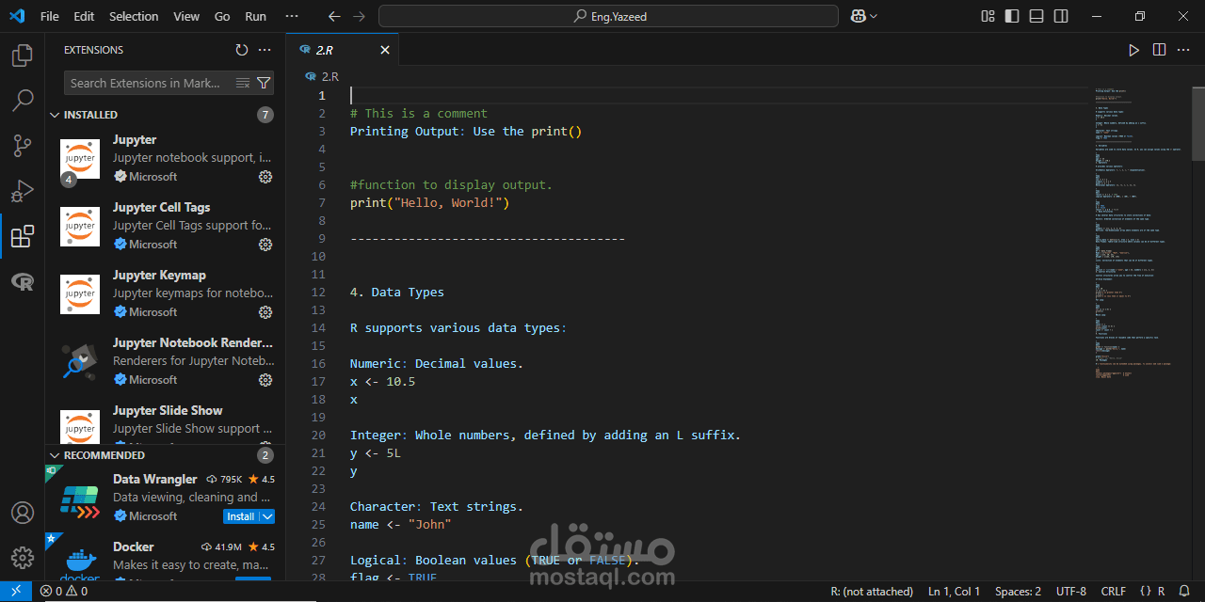
Task: Open the Selection menu
Action: (x=134, y=16)
